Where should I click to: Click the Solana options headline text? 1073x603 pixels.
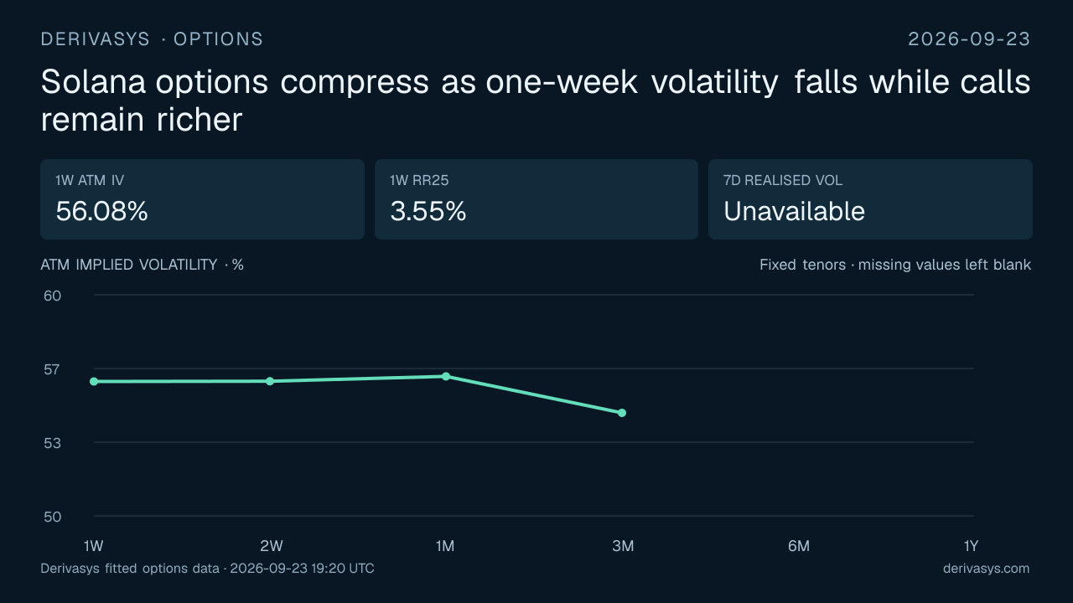click(536, 101)
